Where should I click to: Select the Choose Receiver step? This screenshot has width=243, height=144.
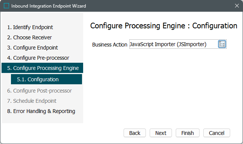tap(29, 37)
